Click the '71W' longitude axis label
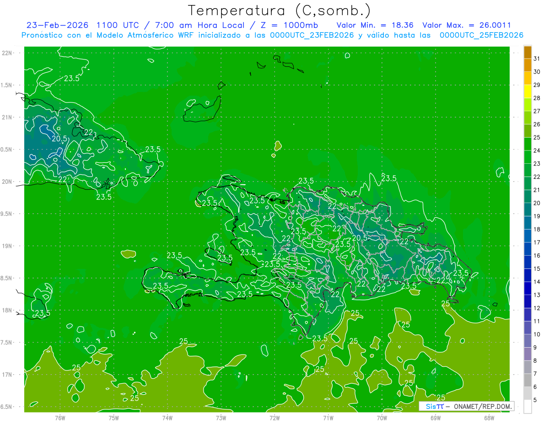The height and width of the screenshot is (424, 549). pyautogui.click(x=328, y=418)
